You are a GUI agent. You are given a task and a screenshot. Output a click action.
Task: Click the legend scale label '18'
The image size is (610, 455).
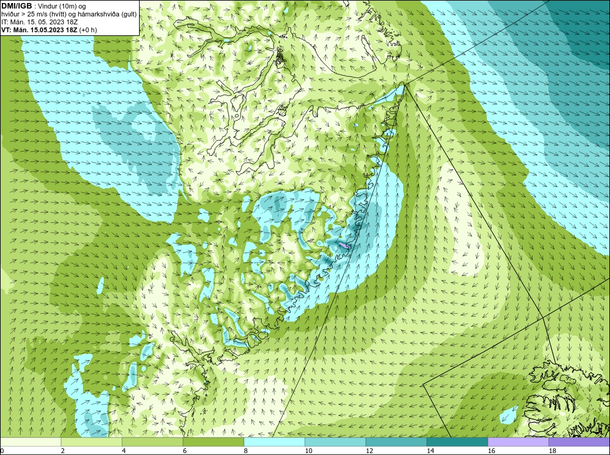[552, 451]
